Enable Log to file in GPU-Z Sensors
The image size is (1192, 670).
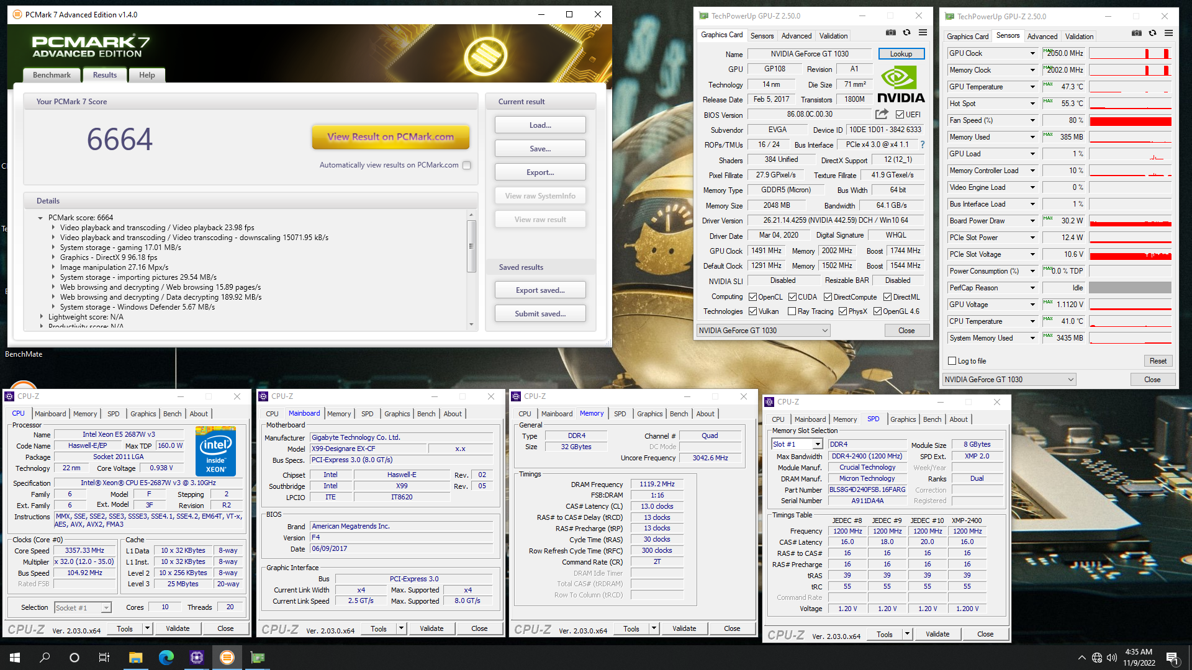coord(952,361)
